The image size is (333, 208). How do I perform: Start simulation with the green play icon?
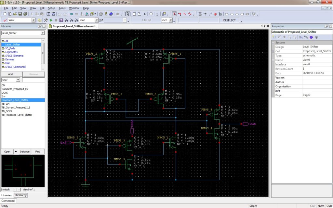coord(51,20)
